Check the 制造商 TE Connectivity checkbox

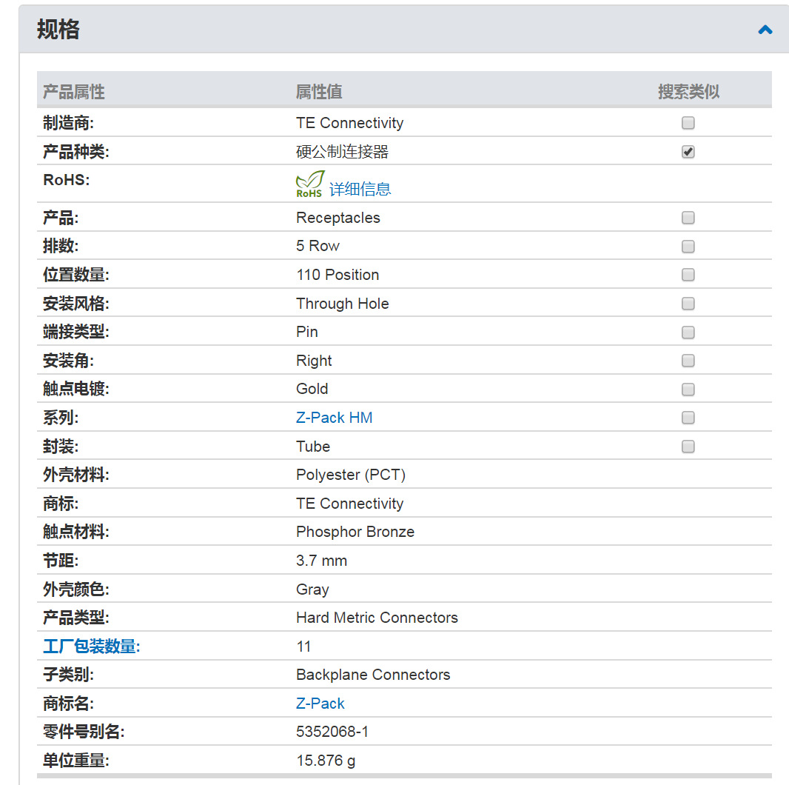click(688, 123)
